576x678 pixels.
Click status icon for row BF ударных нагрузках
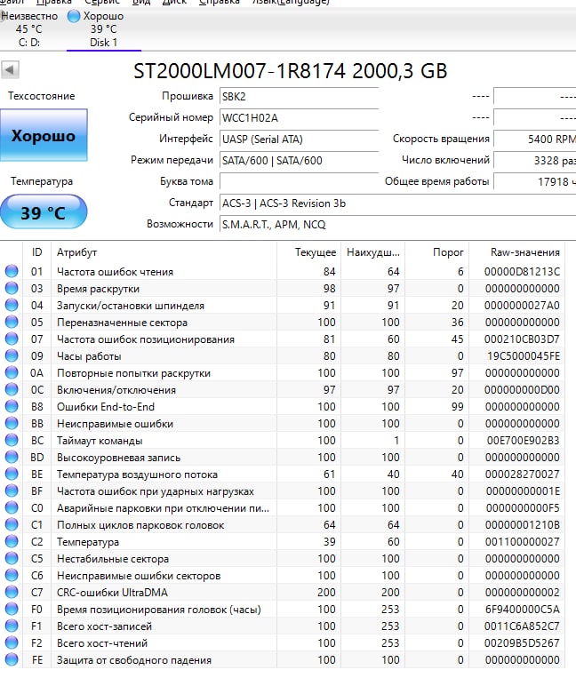click(12, 491)
